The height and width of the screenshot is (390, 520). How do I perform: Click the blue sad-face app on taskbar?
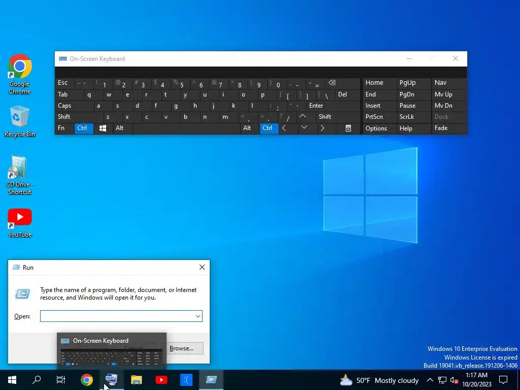[x=186, y=380]
